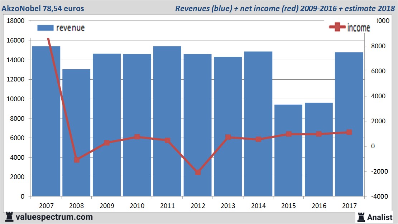The width and height of the screenshot is (398, 224).
Task: Select the 2012 income data point
Action: pos(198,172)
